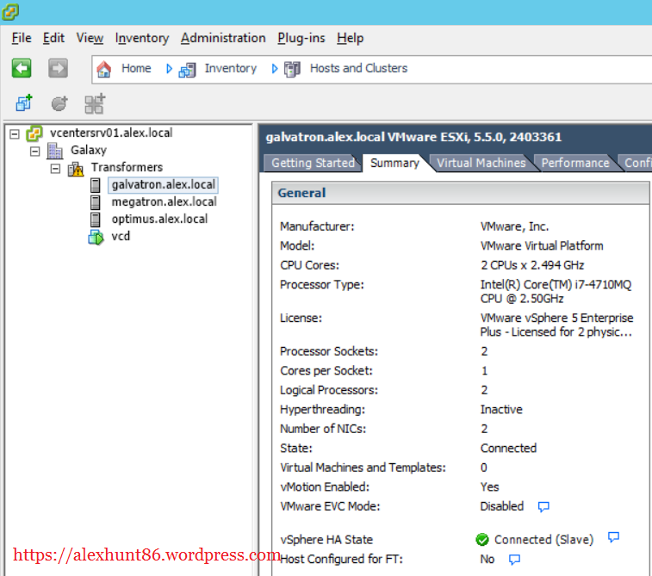Select megatron.alex.local host
Screen dimensions: 652x576
pyautogui.click(x=164, y=202)
